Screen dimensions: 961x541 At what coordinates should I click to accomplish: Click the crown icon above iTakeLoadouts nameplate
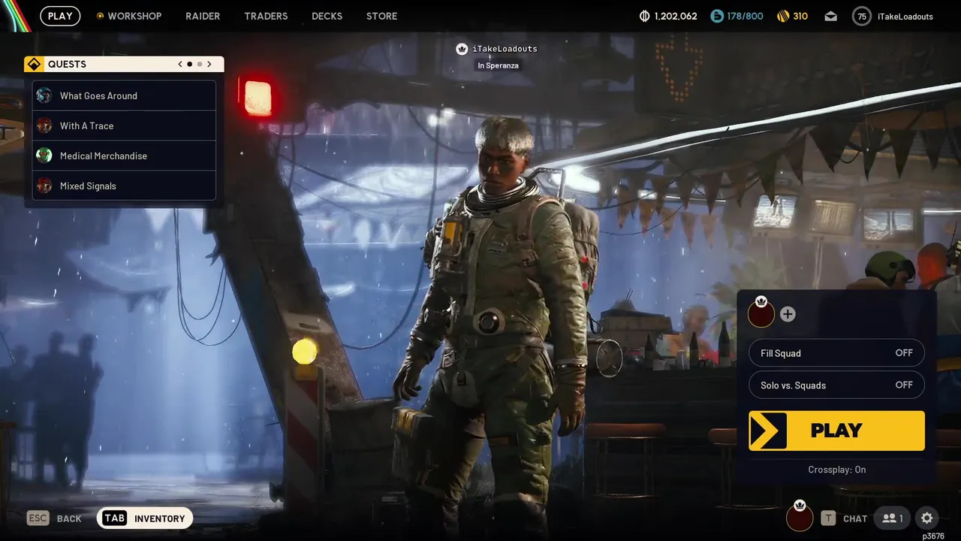click(x=462, y=49)
